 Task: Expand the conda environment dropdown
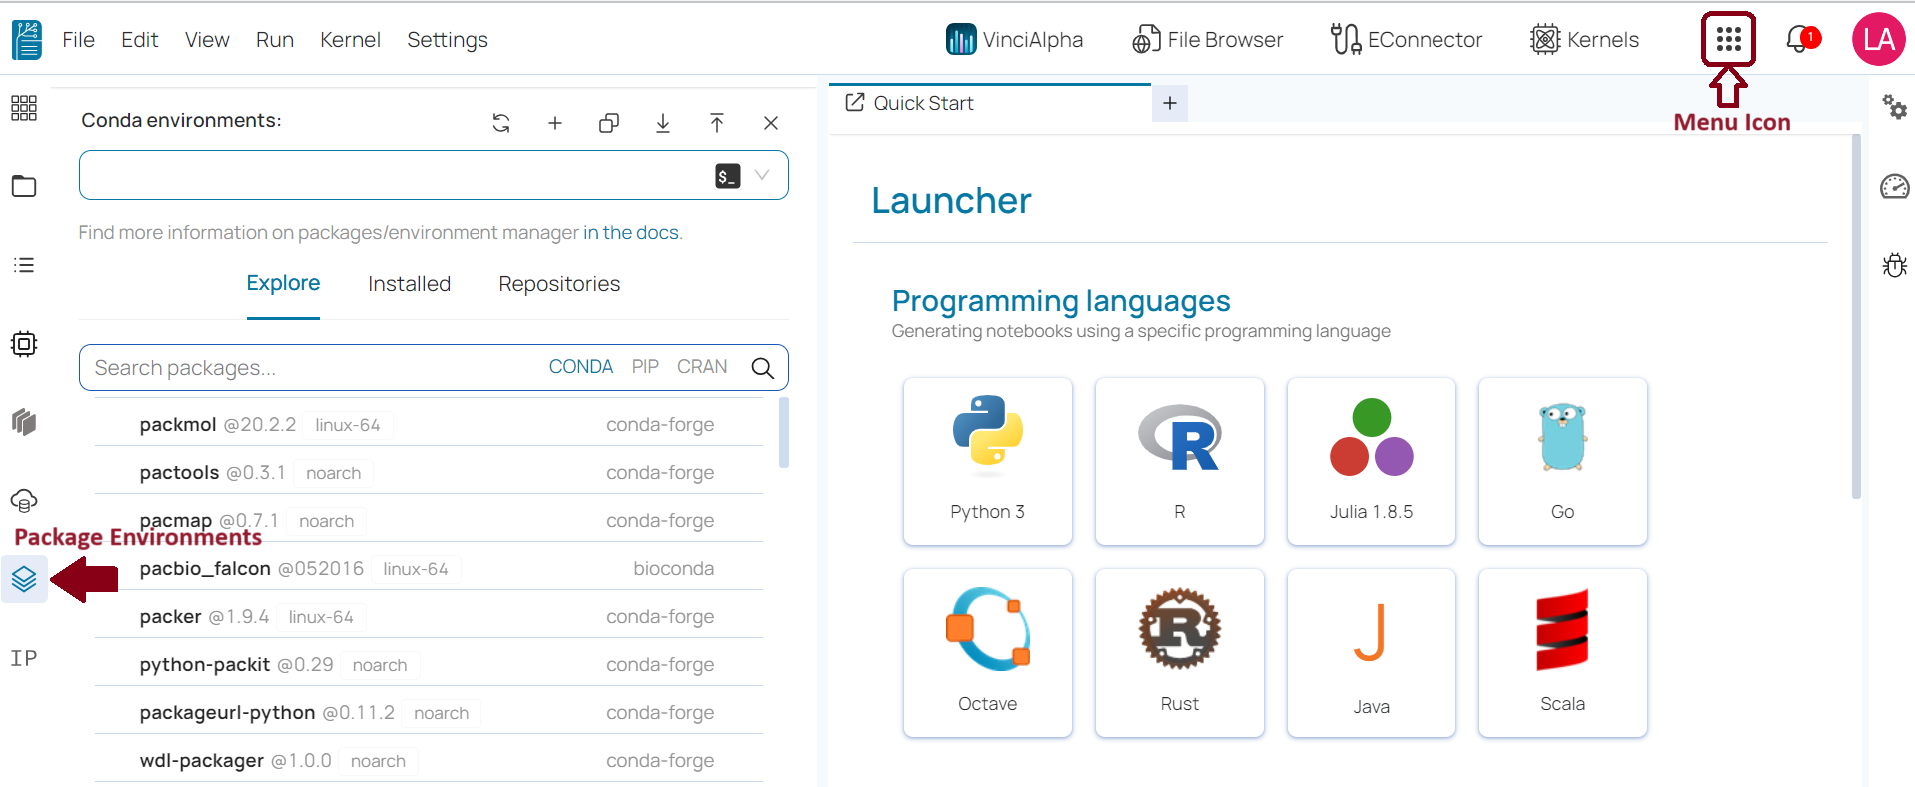[762, 175]
